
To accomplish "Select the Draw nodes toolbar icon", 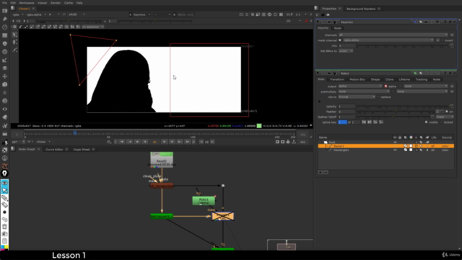I will point(5,19).
